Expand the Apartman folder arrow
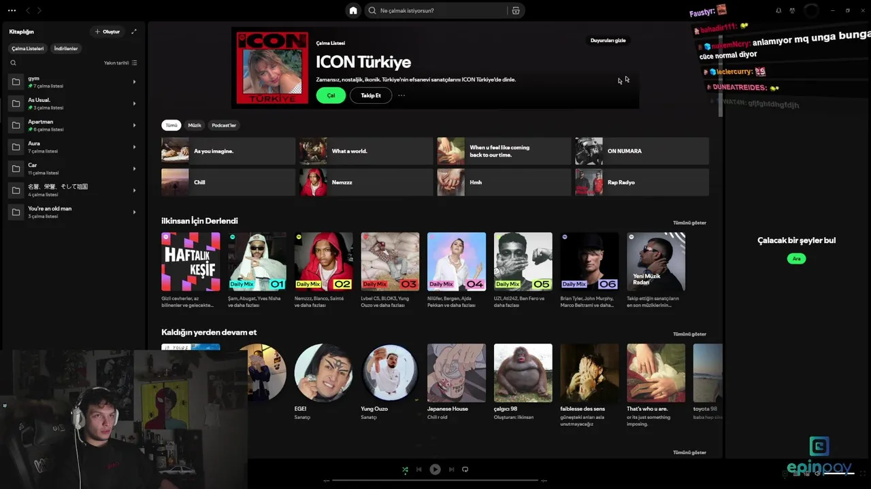Screen dimensions: 871x489 click(134, 125)
